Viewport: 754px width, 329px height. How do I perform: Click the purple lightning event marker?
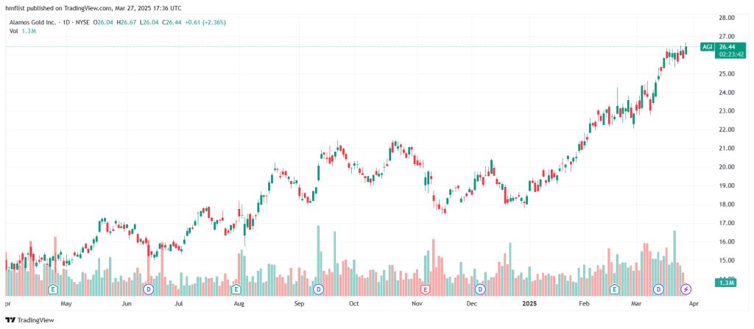pos(686,289)
